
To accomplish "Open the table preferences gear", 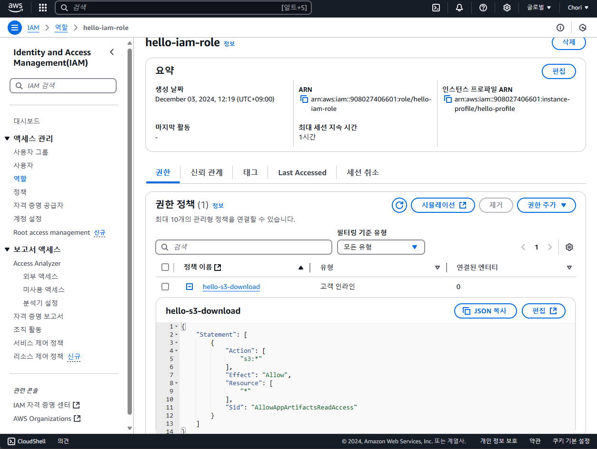I will coord(569,247).
